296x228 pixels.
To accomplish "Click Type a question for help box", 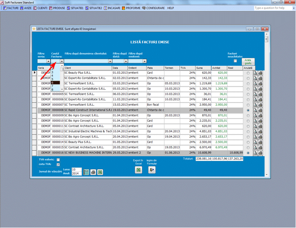I will click(273, 8).
